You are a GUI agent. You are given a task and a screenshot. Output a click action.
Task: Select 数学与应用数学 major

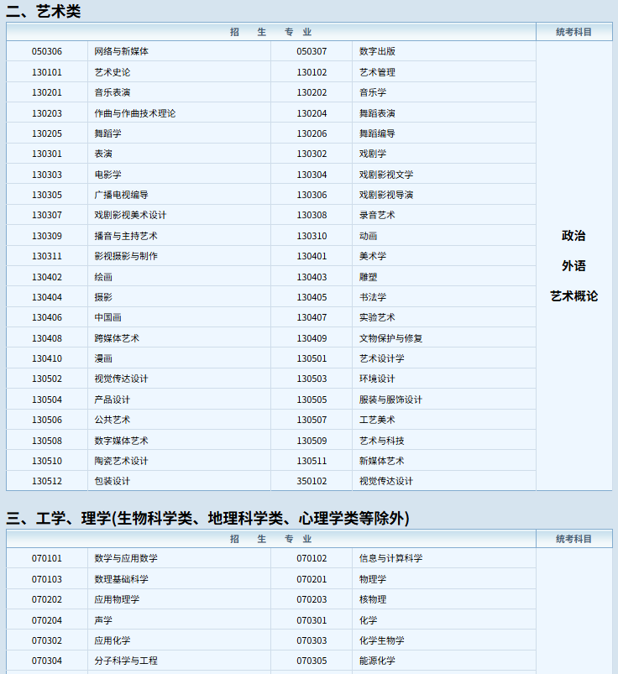tap(126, 559)
